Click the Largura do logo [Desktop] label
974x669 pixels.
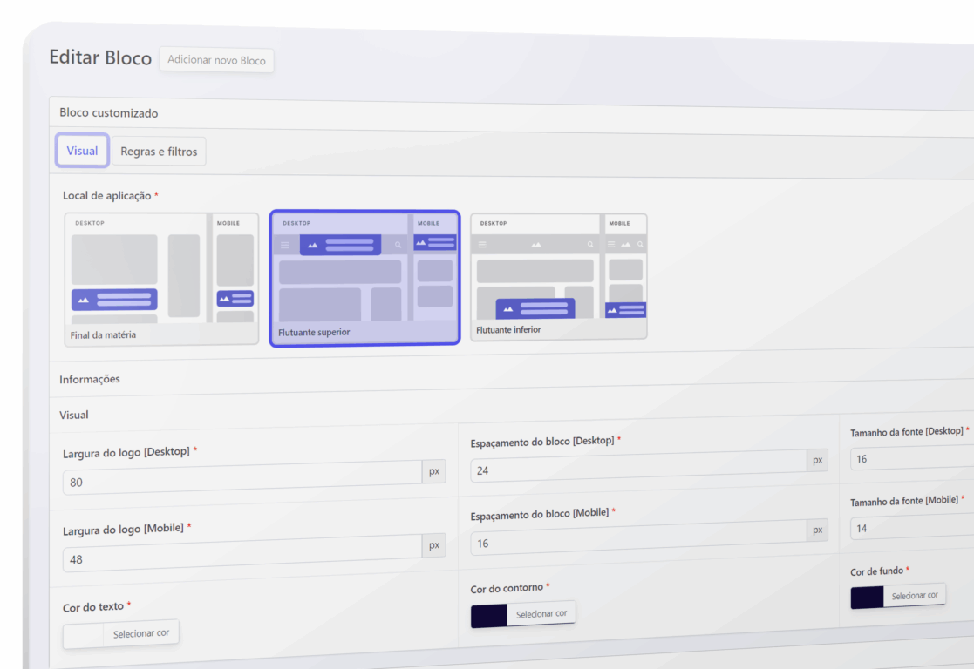pyautogui.click(x=126, y=452)
